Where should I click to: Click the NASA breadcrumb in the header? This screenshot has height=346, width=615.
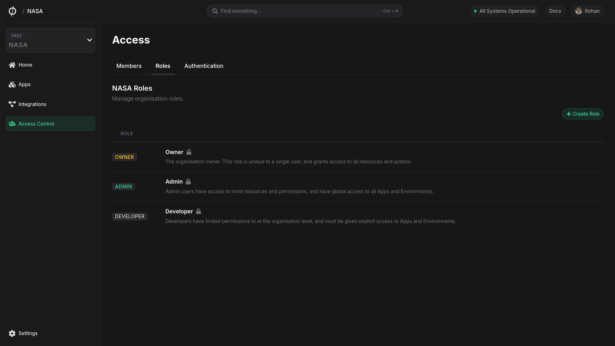(35, 11)
